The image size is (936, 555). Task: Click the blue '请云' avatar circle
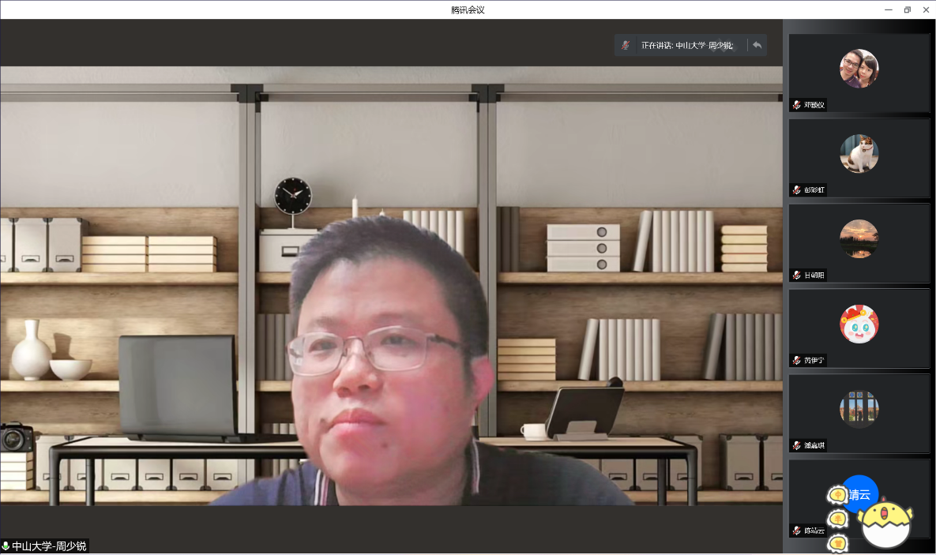(x=860, y=494)
